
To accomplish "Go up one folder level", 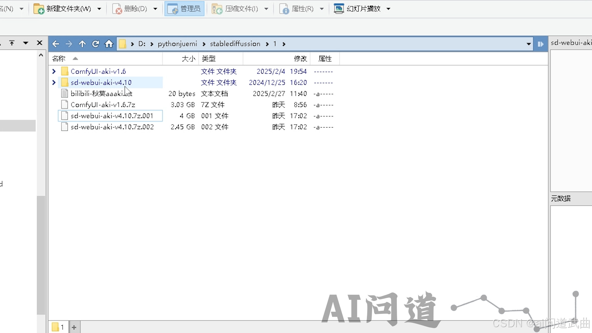I will (x=82, y=44).
